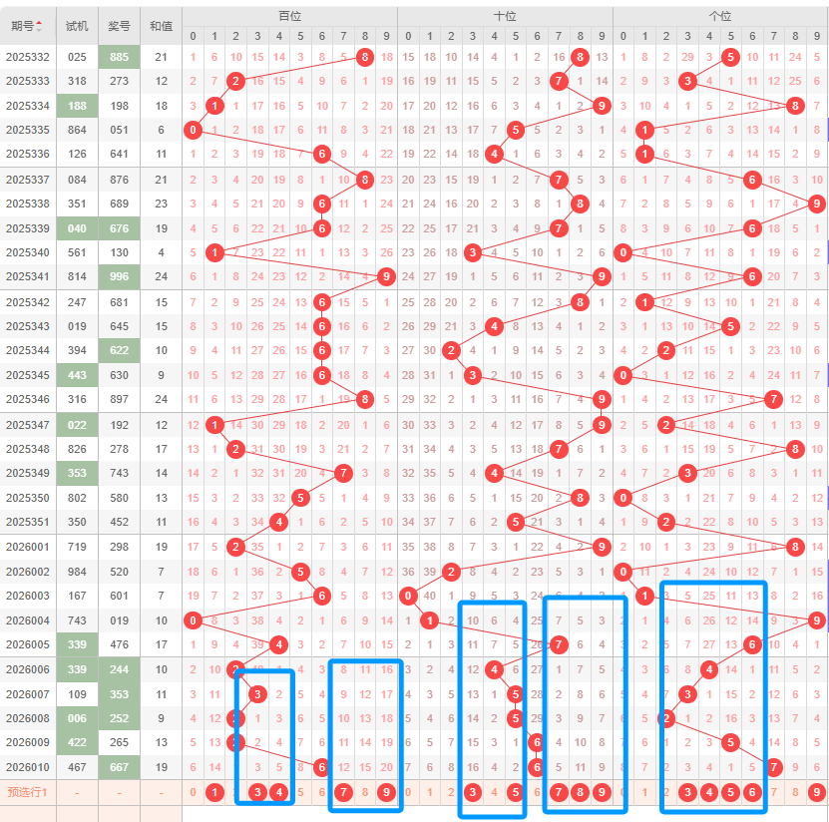Click the red ball 8 in row 2025332 百位
Image resolution: width=829 pixels, height=822 pixels.
(364, 57)
